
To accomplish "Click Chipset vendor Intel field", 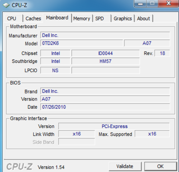I will click(55, 53).
